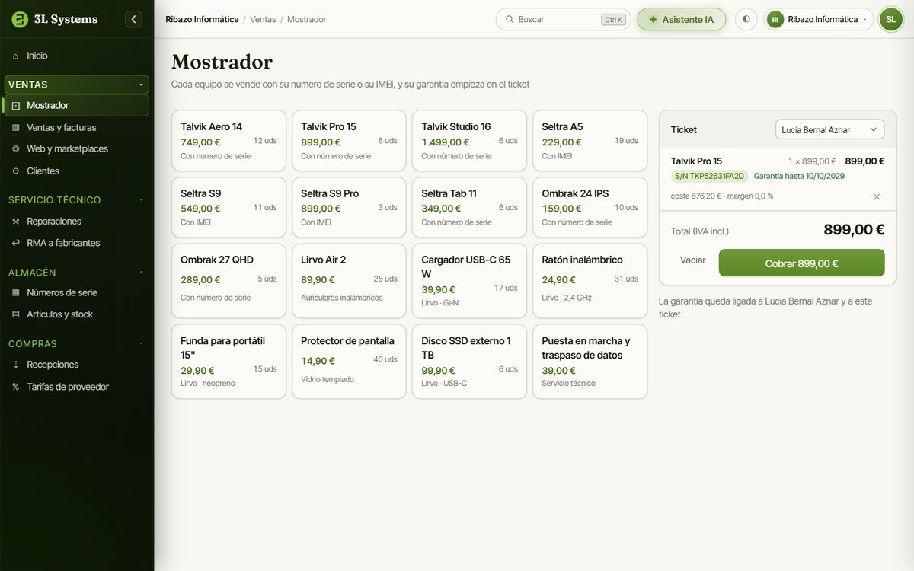Select Cargador USB-C 65 W card

click(x=469, y=281)
